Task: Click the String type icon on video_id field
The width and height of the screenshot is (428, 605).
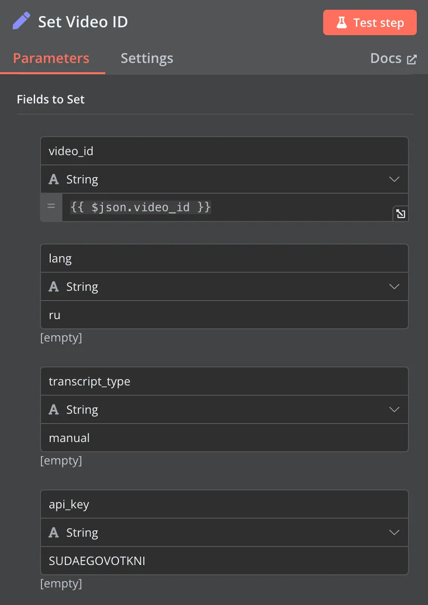Action: [x=54, y=179]
